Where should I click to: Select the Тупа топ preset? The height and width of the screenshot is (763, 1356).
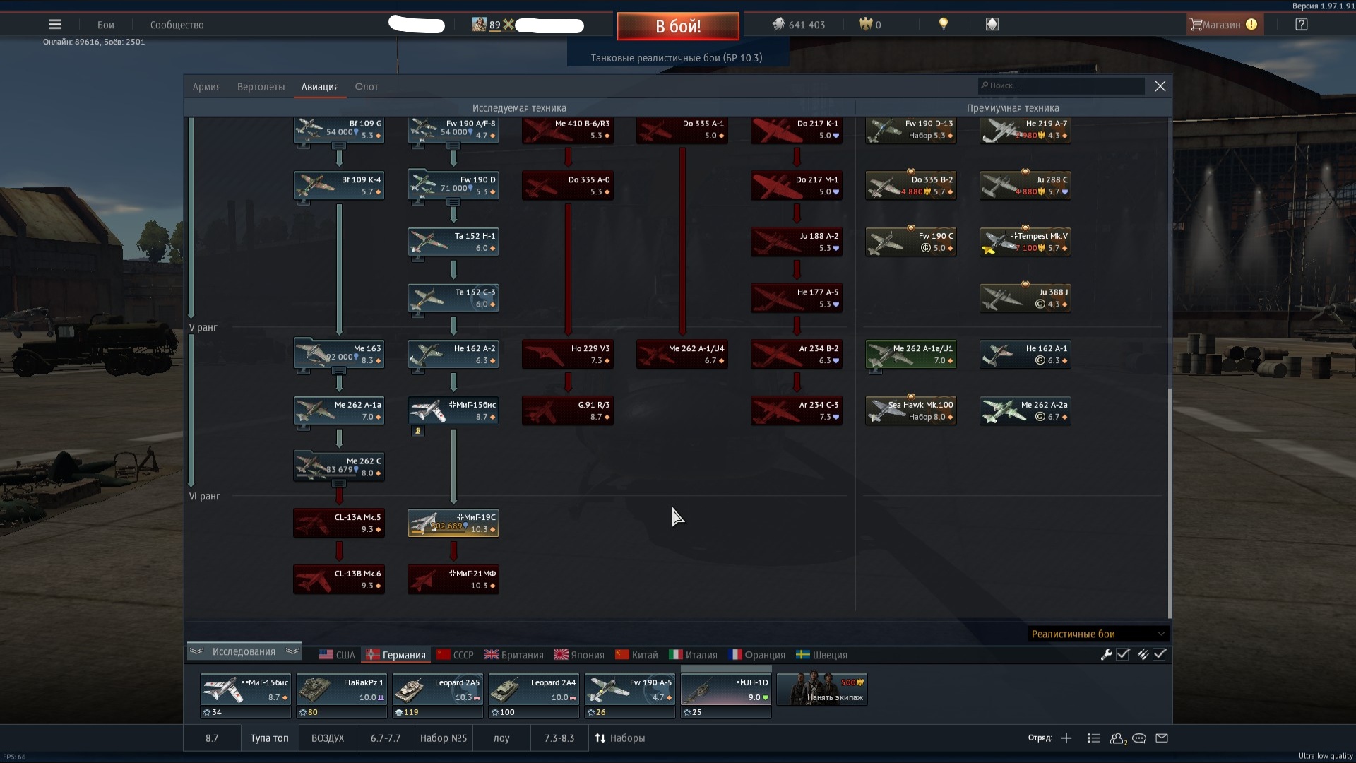point(269,738)
